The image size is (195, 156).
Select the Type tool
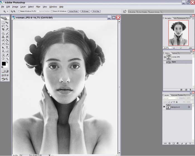coord(7,48)
